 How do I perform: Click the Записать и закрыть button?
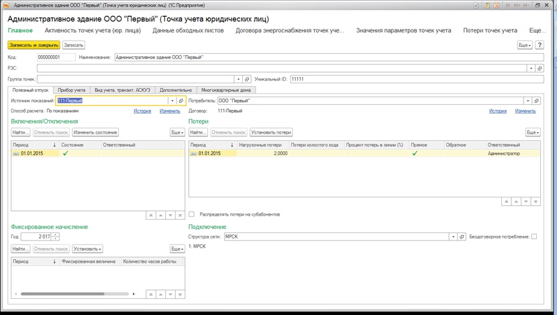pos(34,45)
